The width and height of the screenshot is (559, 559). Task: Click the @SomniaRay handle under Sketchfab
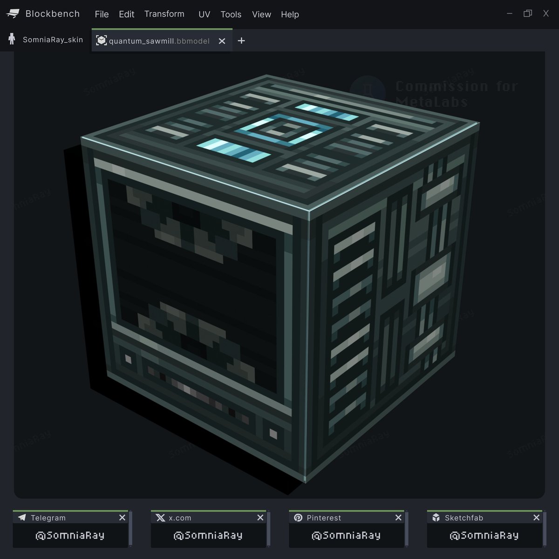[x=484, y=535]
